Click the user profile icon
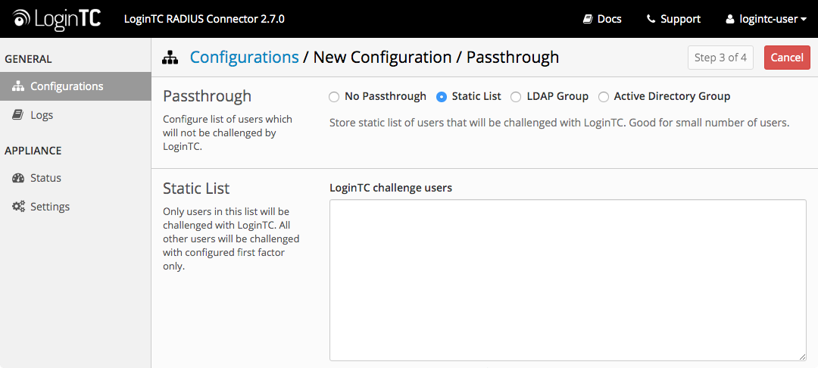Viewport: 818px width, 368px height. (x=730, y=19)
